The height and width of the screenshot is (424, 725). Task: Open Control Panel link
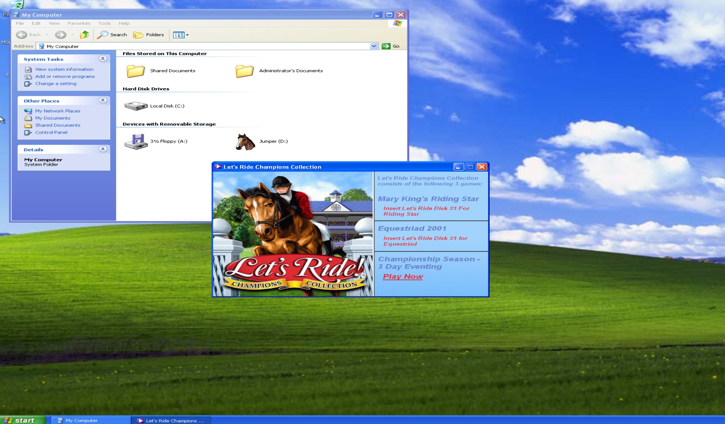click(x=51, y=132)
